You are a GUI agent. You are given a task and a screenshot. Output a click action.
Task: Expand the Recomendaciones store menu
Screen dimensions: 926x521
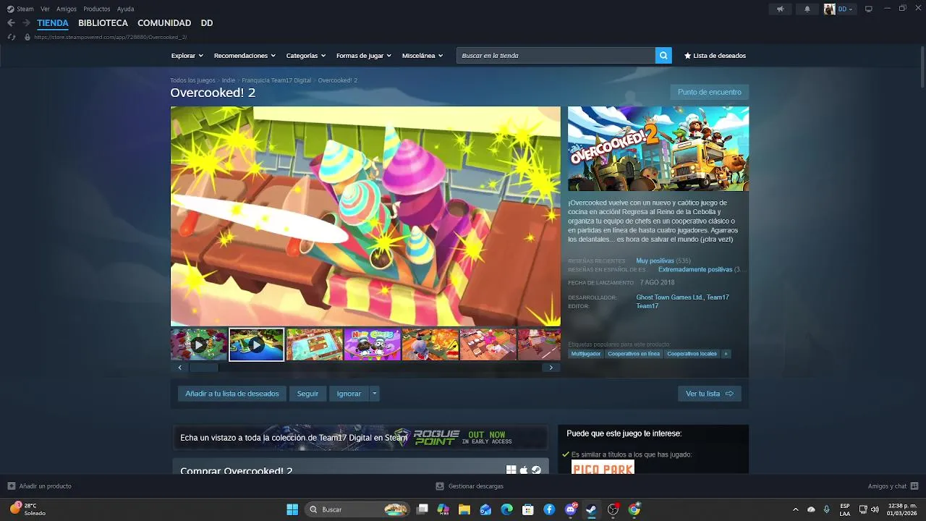245,56
